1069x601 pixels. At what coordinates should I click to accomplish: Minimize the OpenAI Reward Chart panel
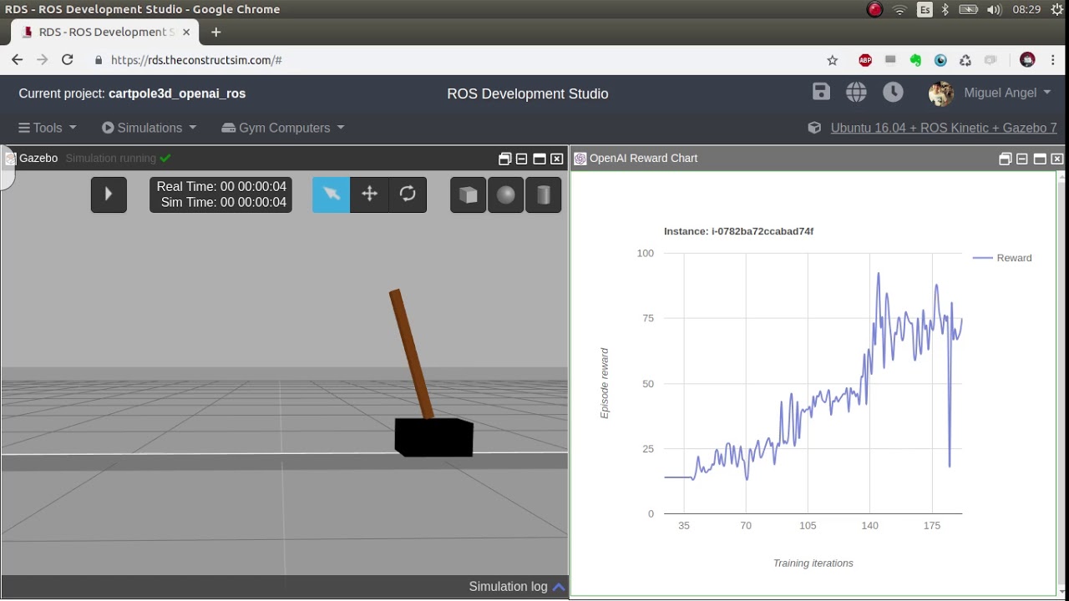coord(1022,159)
